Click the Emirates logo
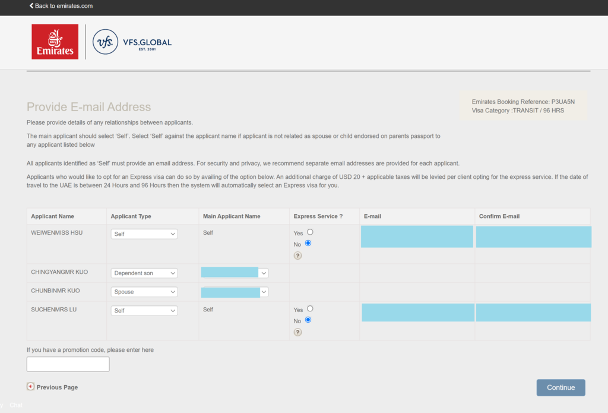The image size is (608, 413). 55,42
